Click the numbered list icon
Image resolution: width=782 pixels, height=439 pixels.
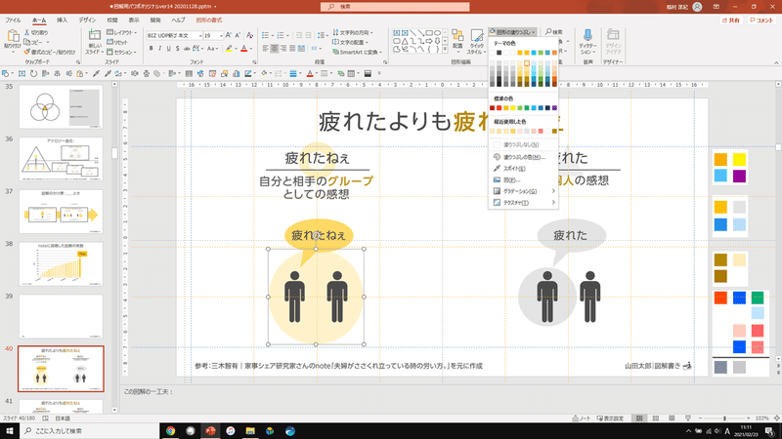(x=281, y=35)
